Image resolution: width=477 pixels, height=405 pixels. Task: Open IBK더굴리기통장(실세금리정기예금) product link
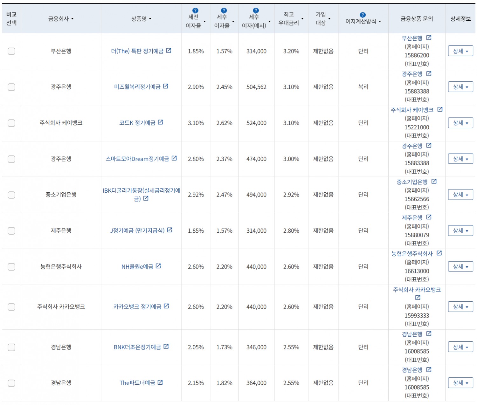(142, 195)
